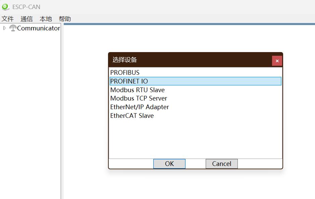Select PROFIBUS in the device list
Image resolution: width=315 pixels, height=199 pixels.
196,72
